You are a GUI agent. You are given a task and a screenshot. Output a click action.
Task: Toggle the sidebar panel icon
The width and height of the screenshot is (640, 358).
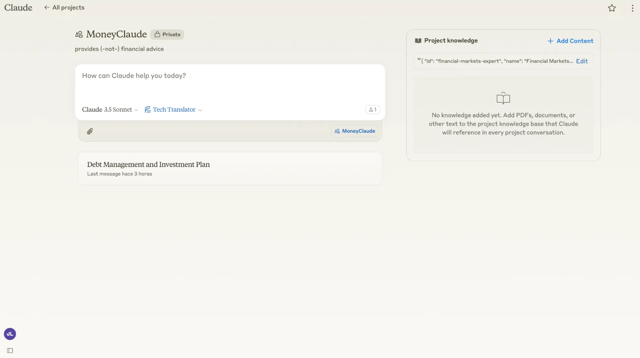[10, 351]
